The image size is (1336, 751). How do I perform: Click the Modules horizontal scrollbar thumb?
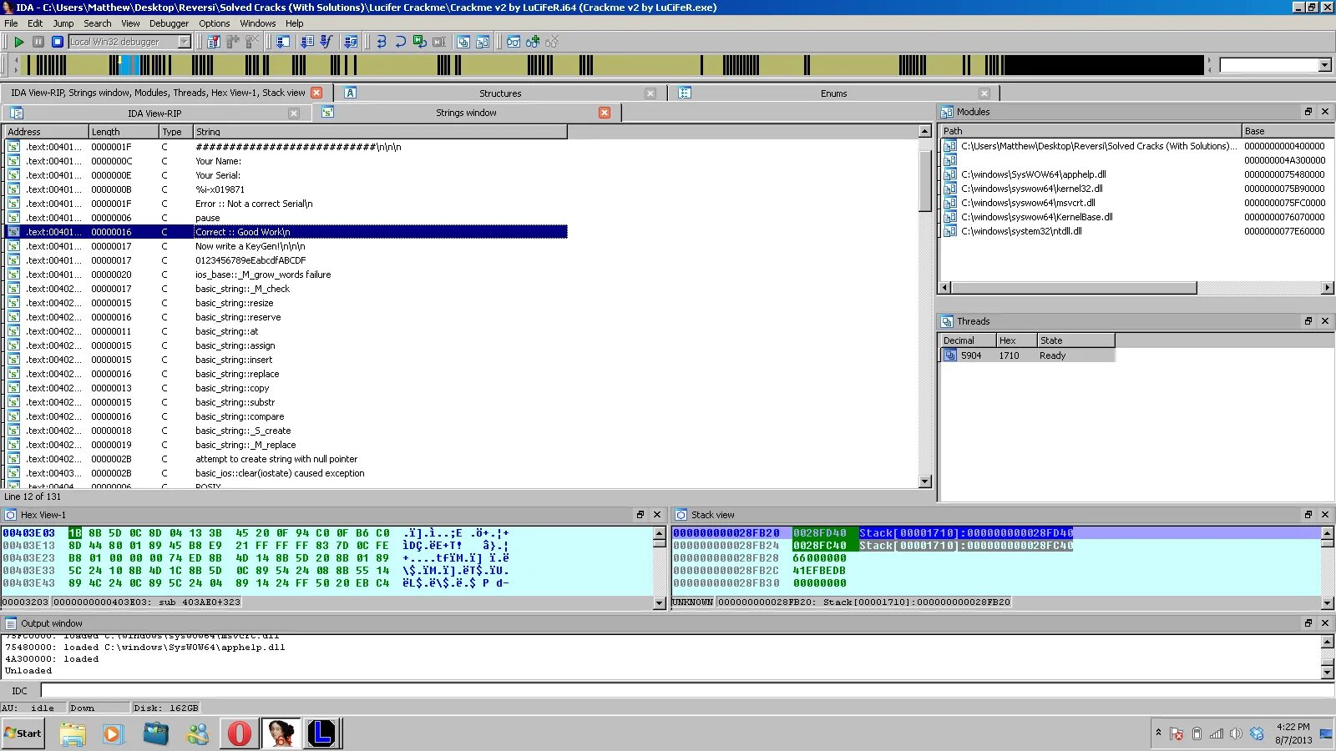click(x=1075, y=288)
